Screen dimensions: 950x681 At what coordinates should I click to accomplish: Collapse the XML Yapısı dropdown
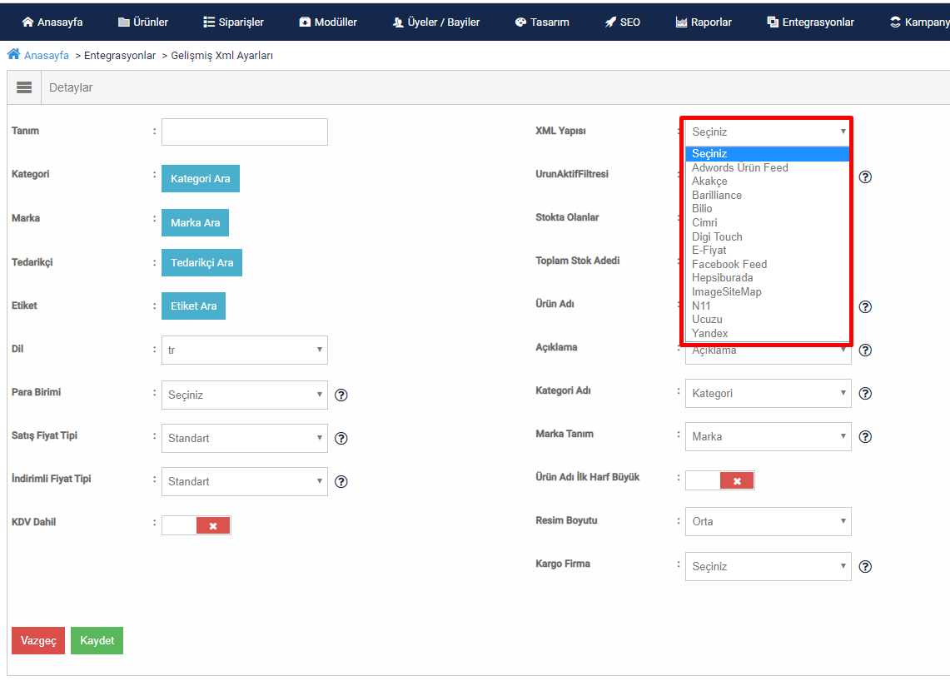coord(768,132)
